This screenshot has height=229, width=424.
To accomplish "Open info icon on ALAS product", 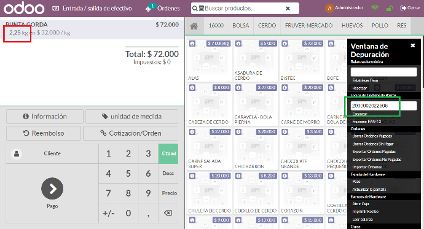I will tap(192, 44).
